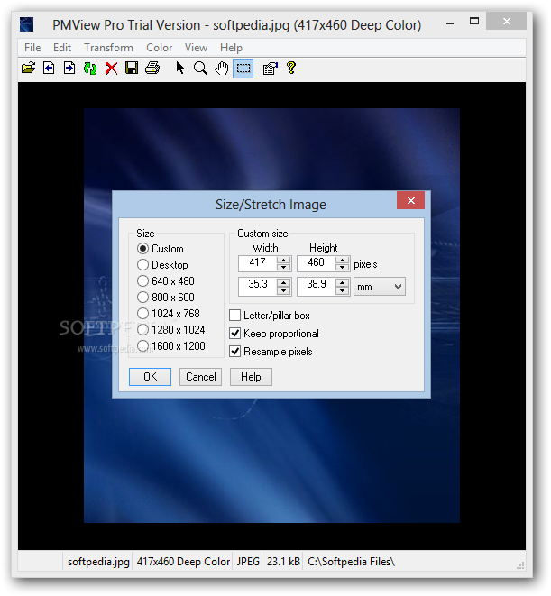Click the height field showing 38.9
551x596 pixels.
(x=317, y=286)
